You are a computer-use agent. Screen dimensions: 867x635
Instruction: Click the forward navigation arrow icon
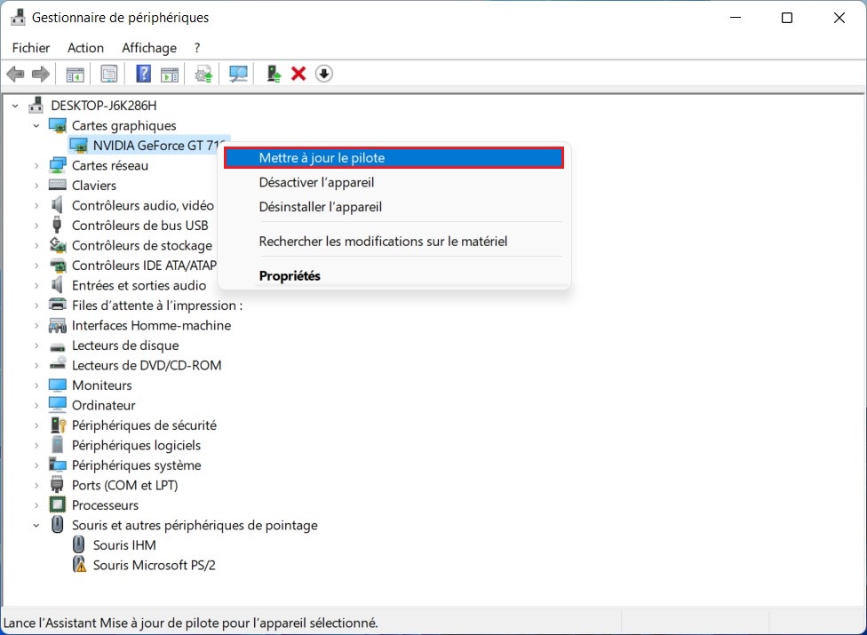41,73
